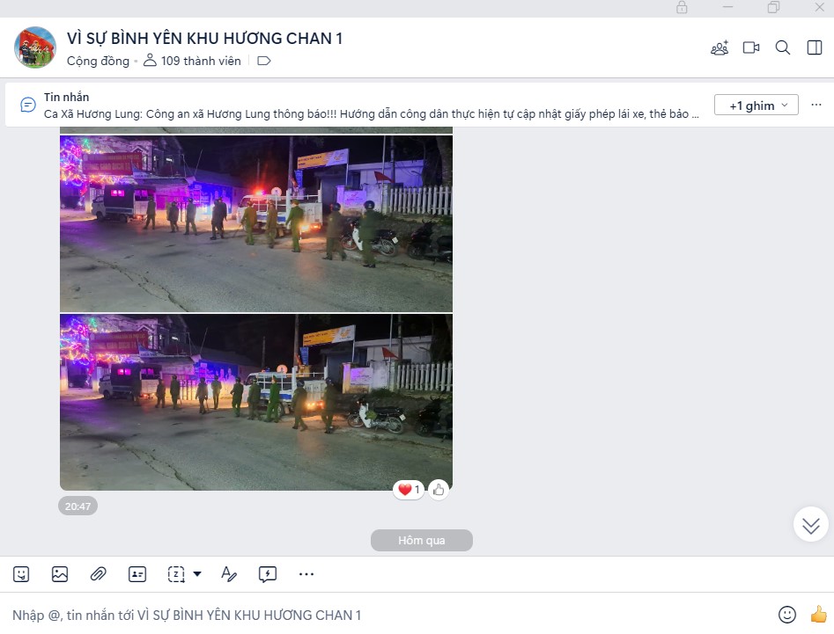834x634 pixels.
Task: Attach a file with the paperclip
Action: [99, 574]
